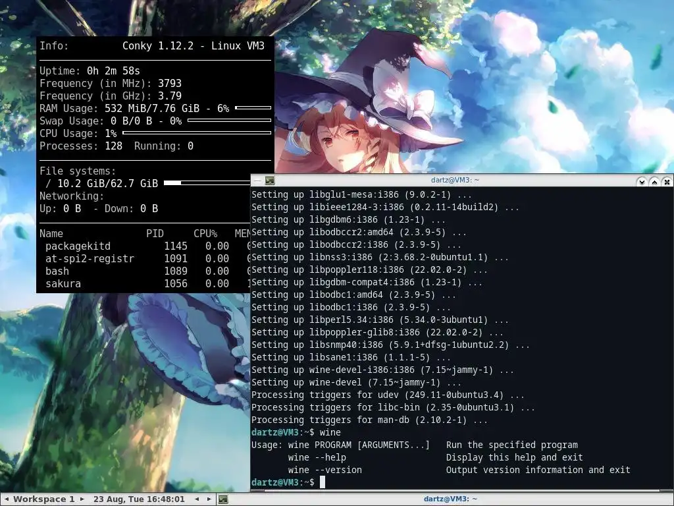Click the sakura process row
The height and width of the screenshot is (506, 674).
[x=147, y=283]
